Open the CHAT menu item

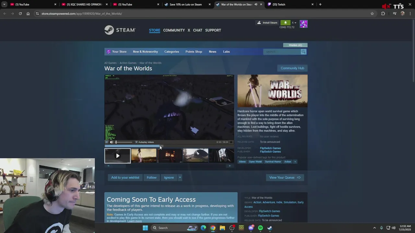click(x=197, y=30)
